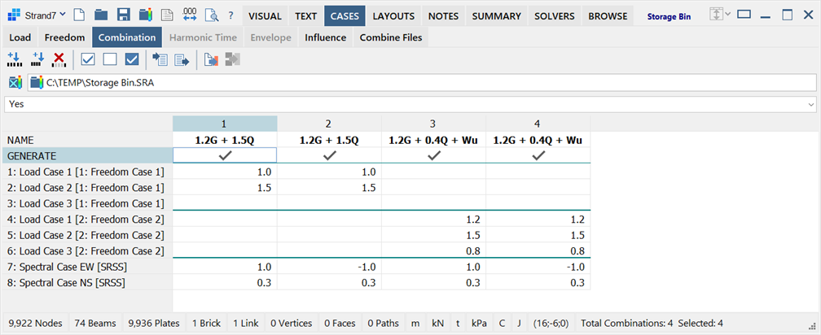Open the Strand7 application menu dropdown
The height and width of the screenshot is (335, 821).
point(37,15)
